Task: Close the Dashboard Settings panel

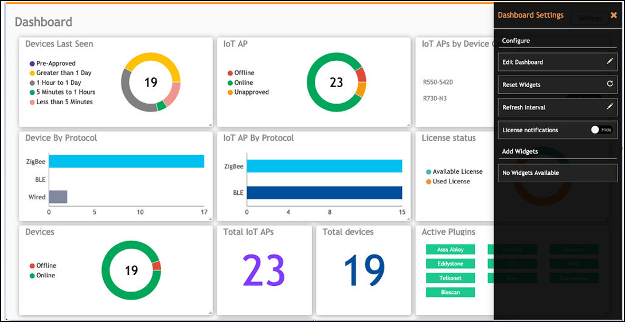Action: tap(614, 15)
